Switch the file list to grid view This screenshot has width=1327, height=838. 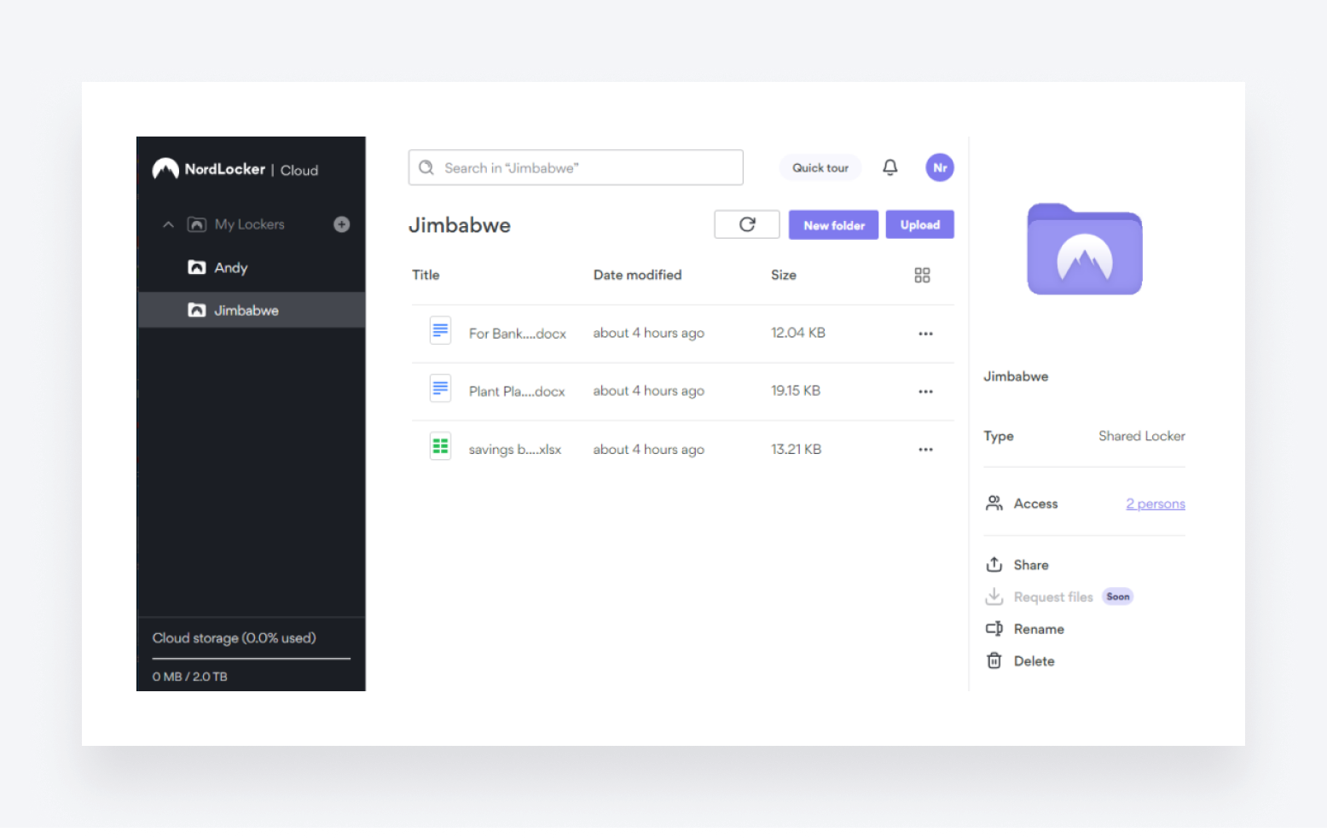click(921, 275)
